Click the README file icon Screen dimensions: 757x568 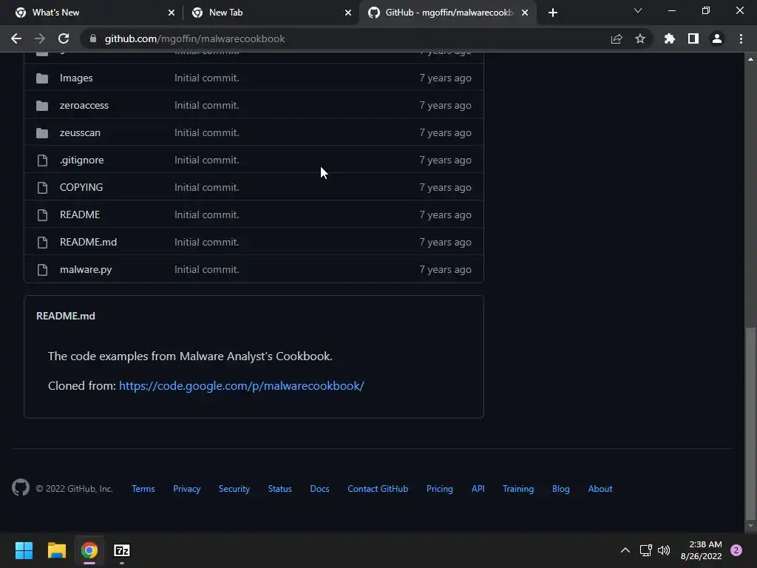coord(42,215)
